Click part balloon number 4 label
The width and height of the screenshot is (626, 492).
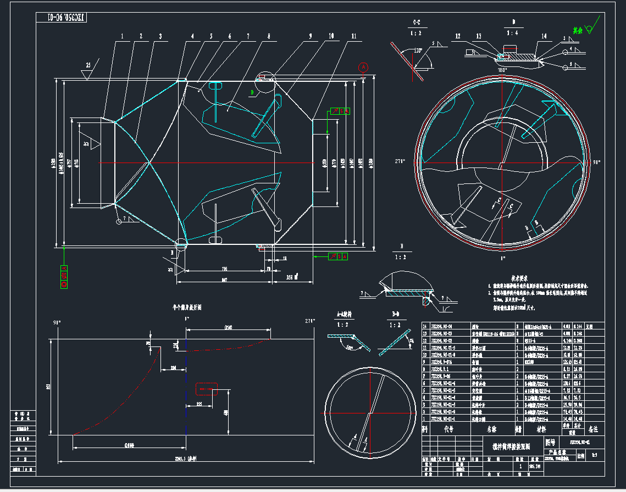click(192, 36)
